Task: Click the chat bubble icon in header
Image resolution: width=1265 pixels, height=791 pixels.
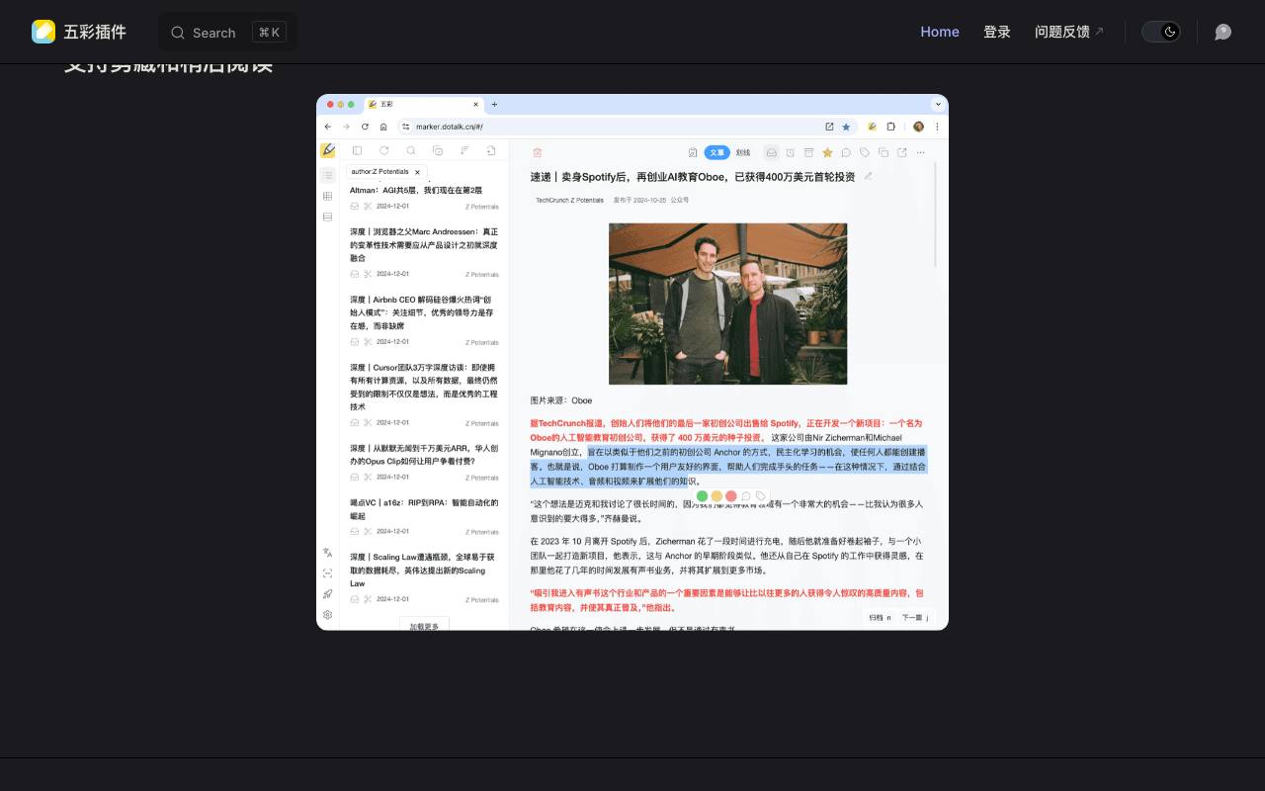Action: point(1223,32)
